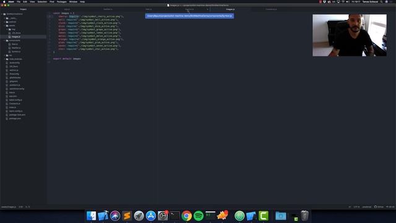Expand the node_modules folder arrow

coord(4,59)
